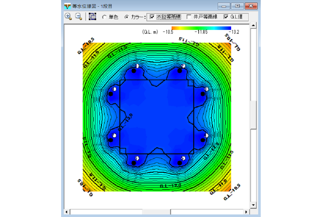Click the vertical scrollbar up arrow
Viewport: 326px width, 217px height.
[253, 25]
